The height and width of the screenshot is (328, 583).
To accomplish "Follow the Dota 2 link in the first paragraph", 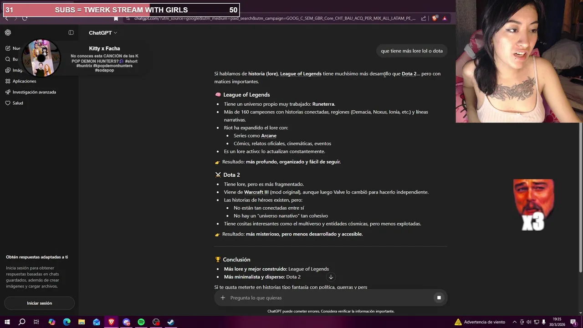I will tap(409, 74).
